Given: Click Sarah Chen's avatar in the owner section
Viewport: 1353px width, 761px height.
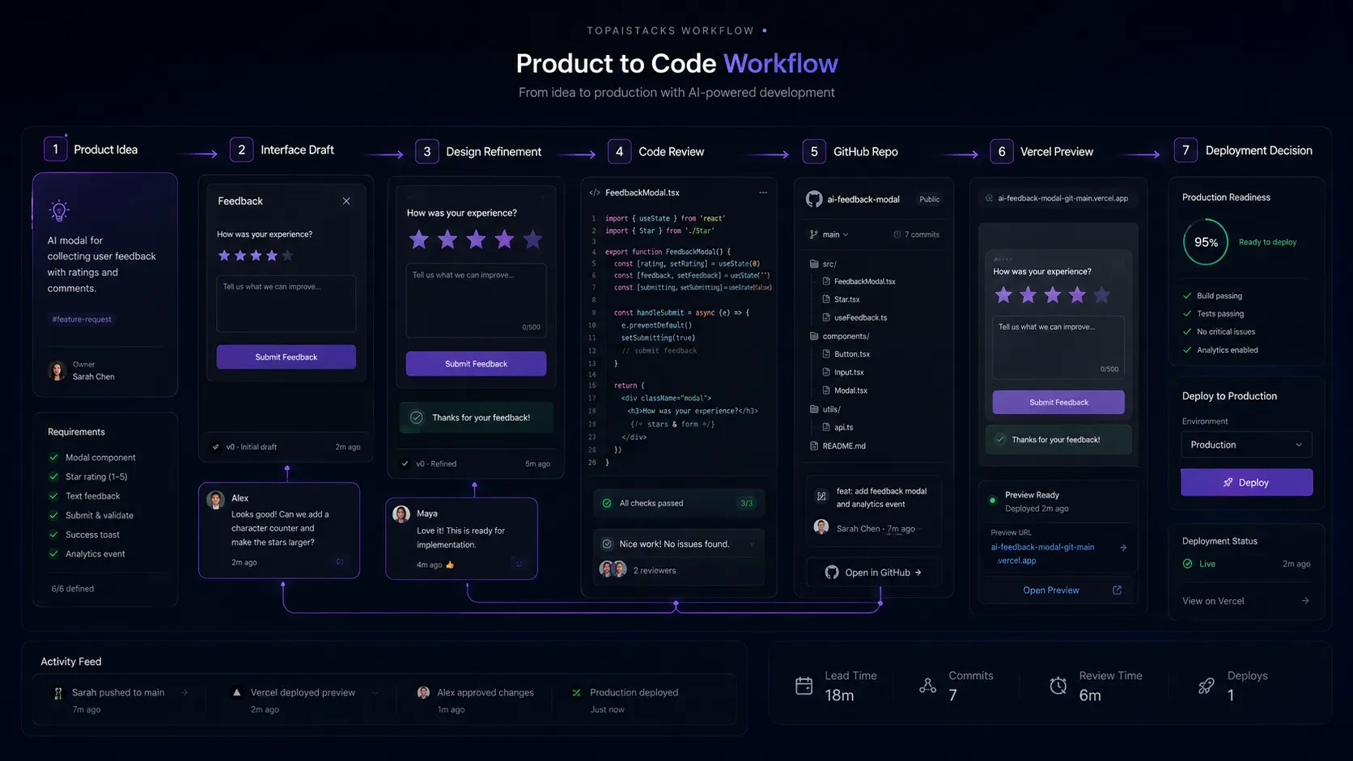Looking at the screenshot, I should click(x=57, y=370).
